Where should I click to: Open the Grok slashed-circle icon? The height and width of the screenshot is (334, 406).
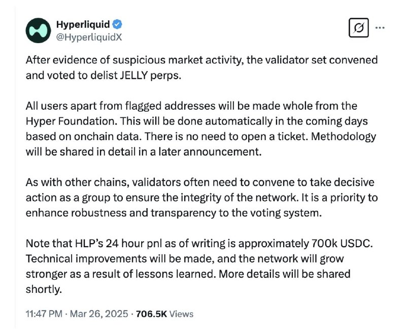pos(359,28)
